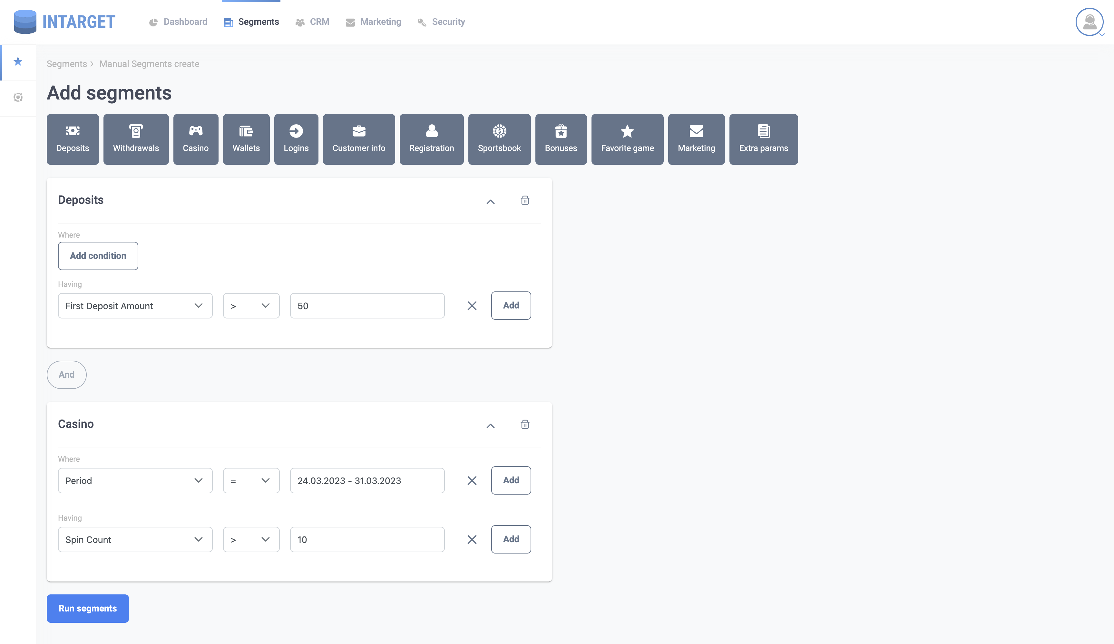The height and width of the screenshot is (644, 1114).
Task: Add the Wallets segment category
Action: 246,139
